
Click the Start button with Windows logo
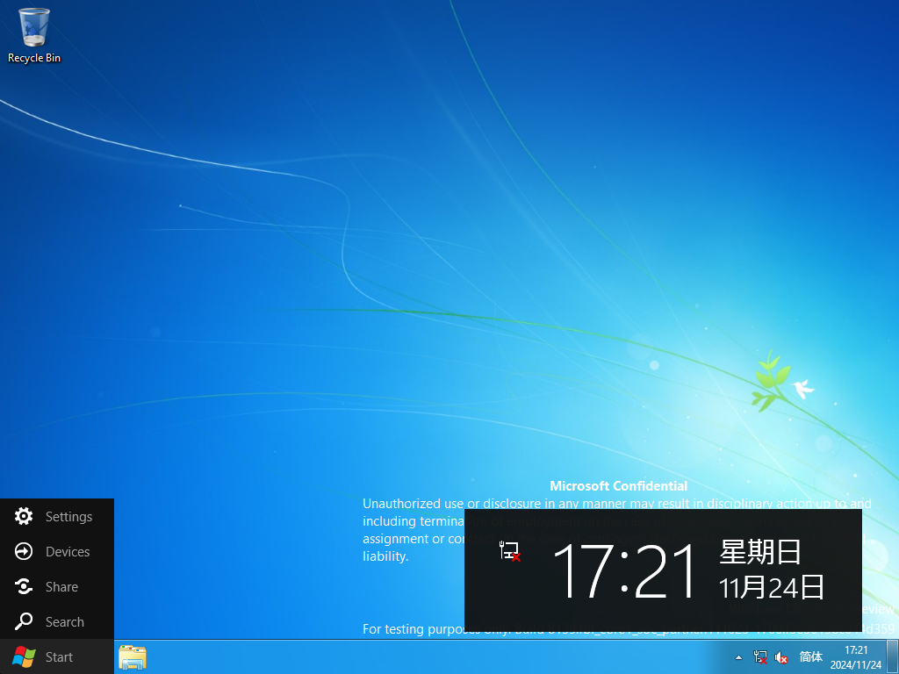click(57, 656)
